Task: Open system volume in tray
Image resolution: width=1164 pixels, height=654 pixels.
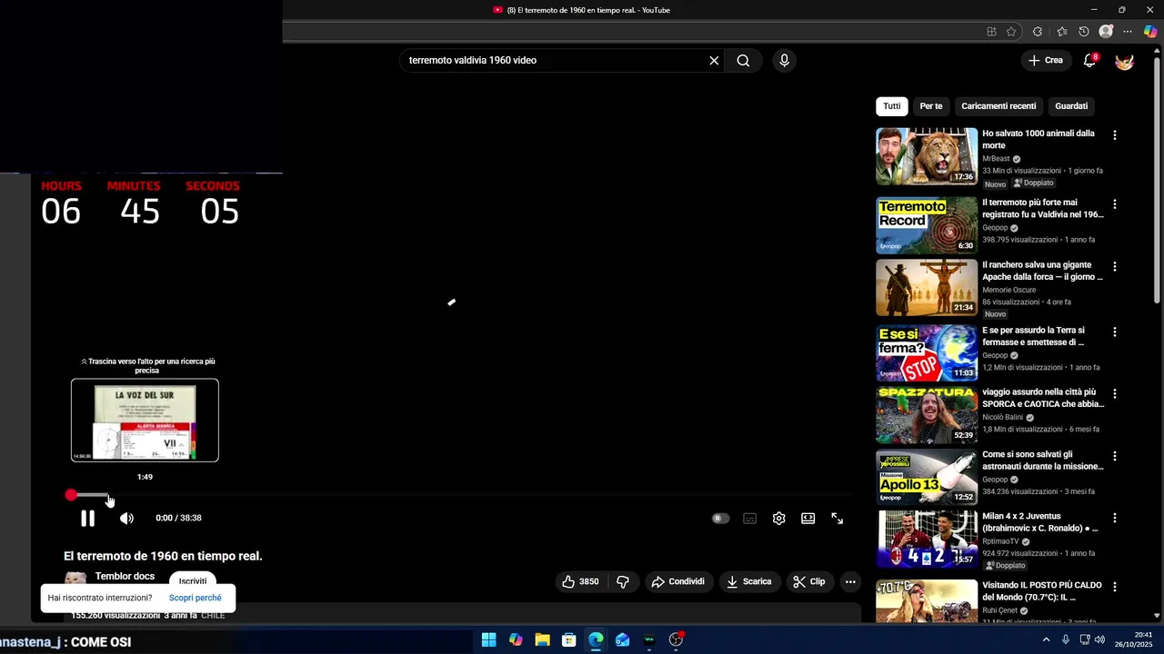Action: (x=1099, y=639)
